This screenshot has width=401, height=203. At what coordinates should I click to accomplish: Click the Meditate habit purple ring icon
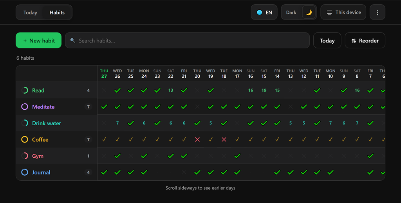click(25, 107)
